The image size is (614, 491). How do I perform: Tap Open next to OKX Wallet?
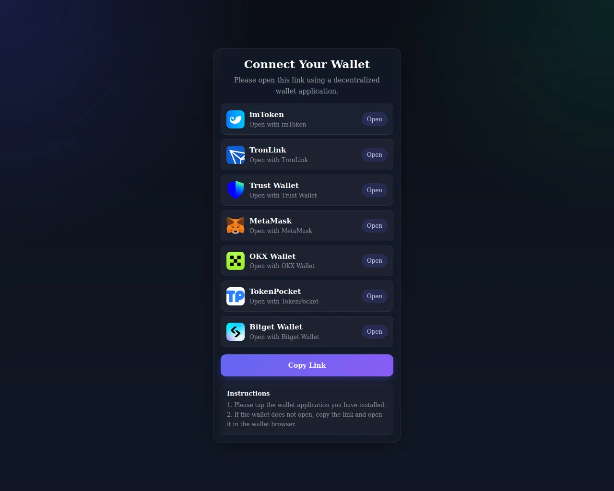(x=375, y=261)
